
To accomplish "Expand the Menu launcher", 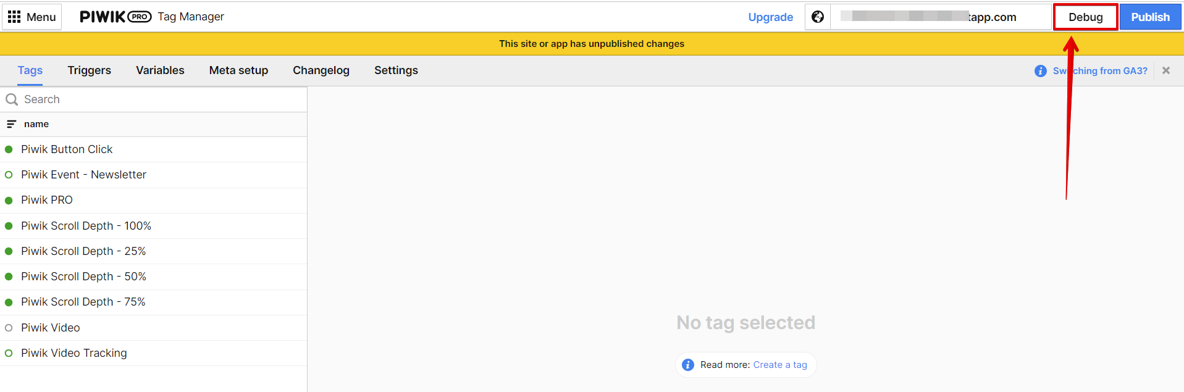I will point(31,17).
